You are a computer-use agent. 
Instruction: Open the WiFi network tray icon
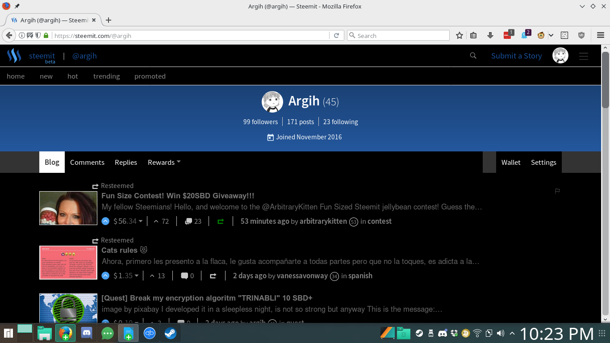pyautogui.click(x=477, y=333)
